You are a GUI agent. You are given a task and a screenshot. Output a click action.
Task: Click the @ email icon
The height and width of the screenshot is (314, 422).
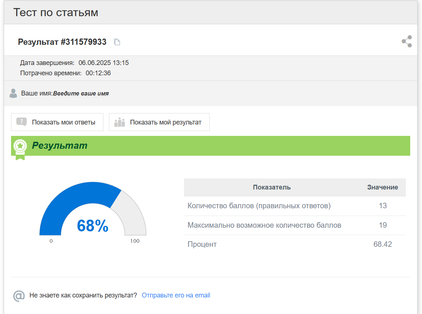tap(19, 296)
